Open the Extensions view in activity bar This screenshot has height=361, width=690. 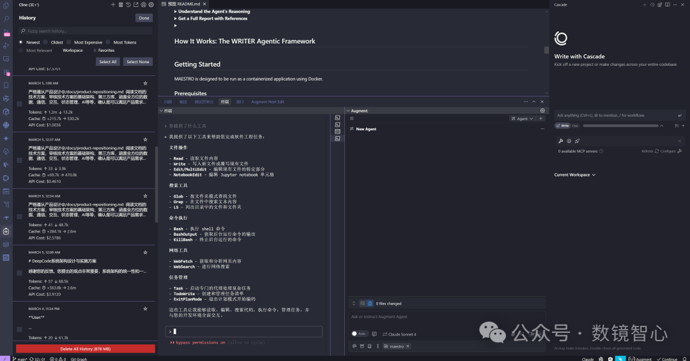point(6,72)
